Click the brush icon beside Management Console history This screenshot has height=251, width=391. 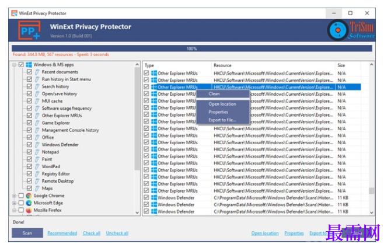point(37,130)
